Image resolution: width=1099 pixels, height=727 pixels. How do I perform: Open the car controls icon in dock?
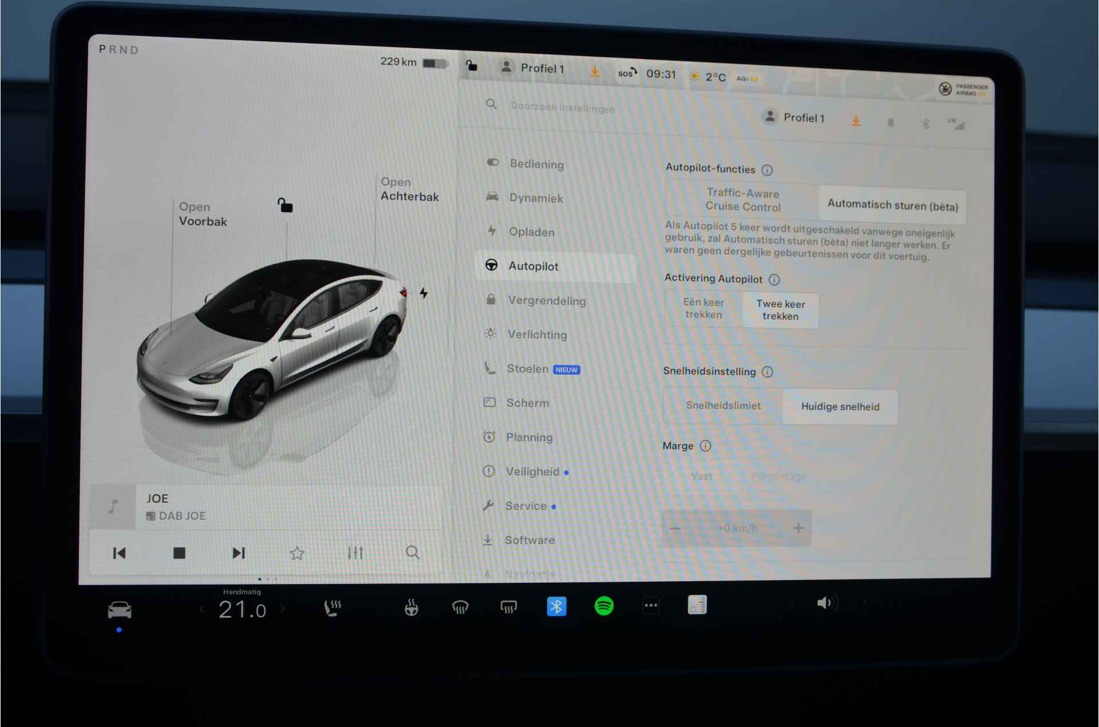click(120, 610)
